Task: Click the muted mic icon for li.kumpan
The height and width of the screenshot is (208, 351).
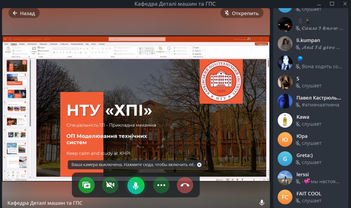Action: coord(298,47)
